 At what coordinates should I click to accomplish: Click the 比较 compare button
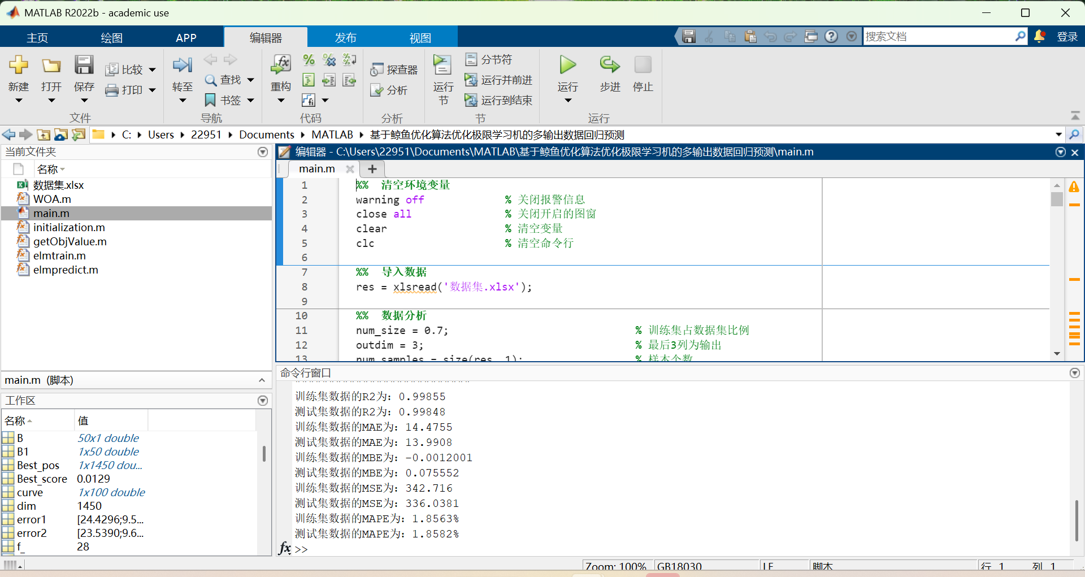125,70
